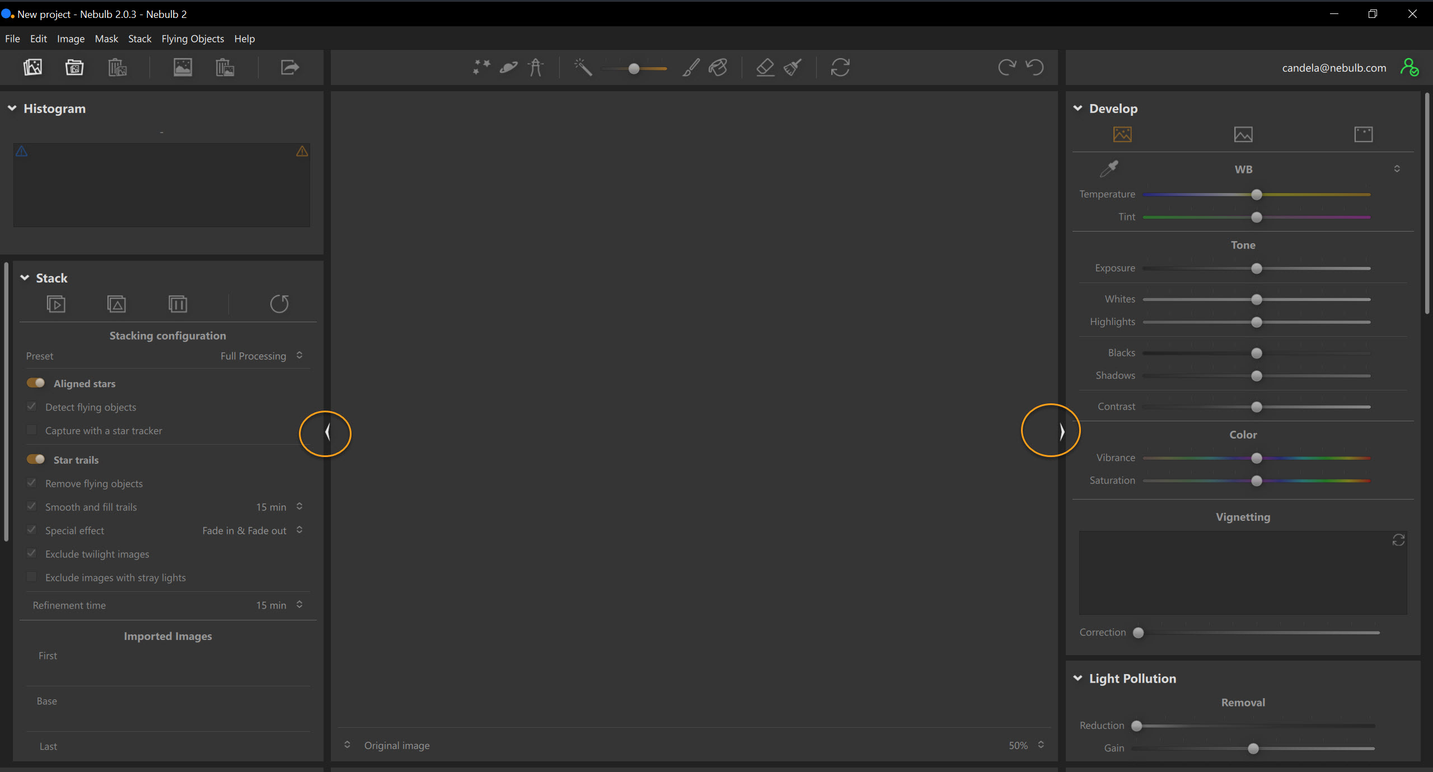
Task: Collapse left panel with arrow handle
Action: pos(327,432)
